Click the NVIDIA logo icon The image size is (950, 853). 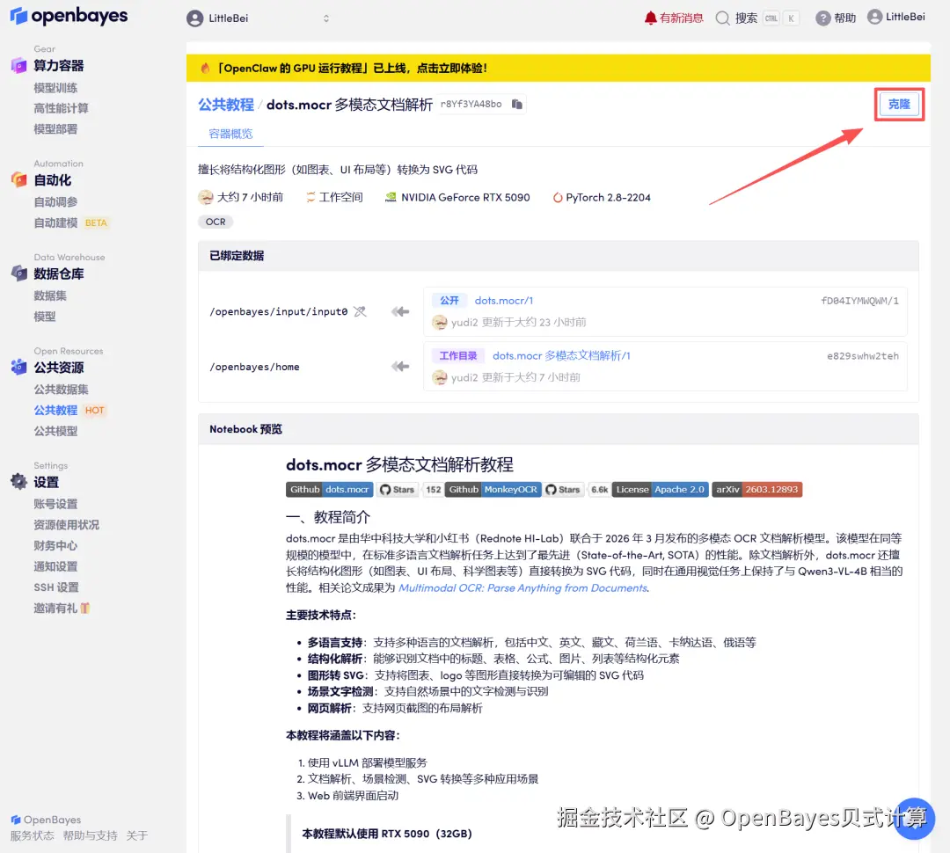[391, 198]
